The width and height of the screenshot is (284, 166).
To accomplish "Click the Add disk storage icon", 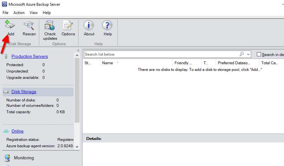I will (10, 25).
